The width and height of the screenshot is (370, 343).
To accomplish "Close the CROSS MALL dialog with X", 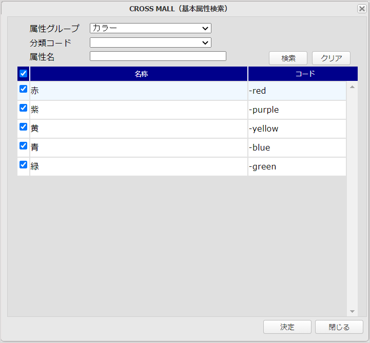I will [362, 9].
